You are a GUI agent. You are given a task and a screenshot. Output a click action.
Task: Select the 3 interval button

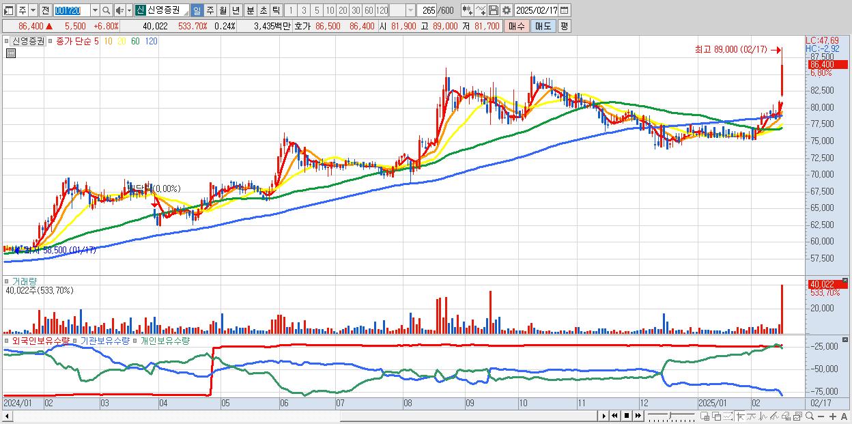tap(303, 10)
